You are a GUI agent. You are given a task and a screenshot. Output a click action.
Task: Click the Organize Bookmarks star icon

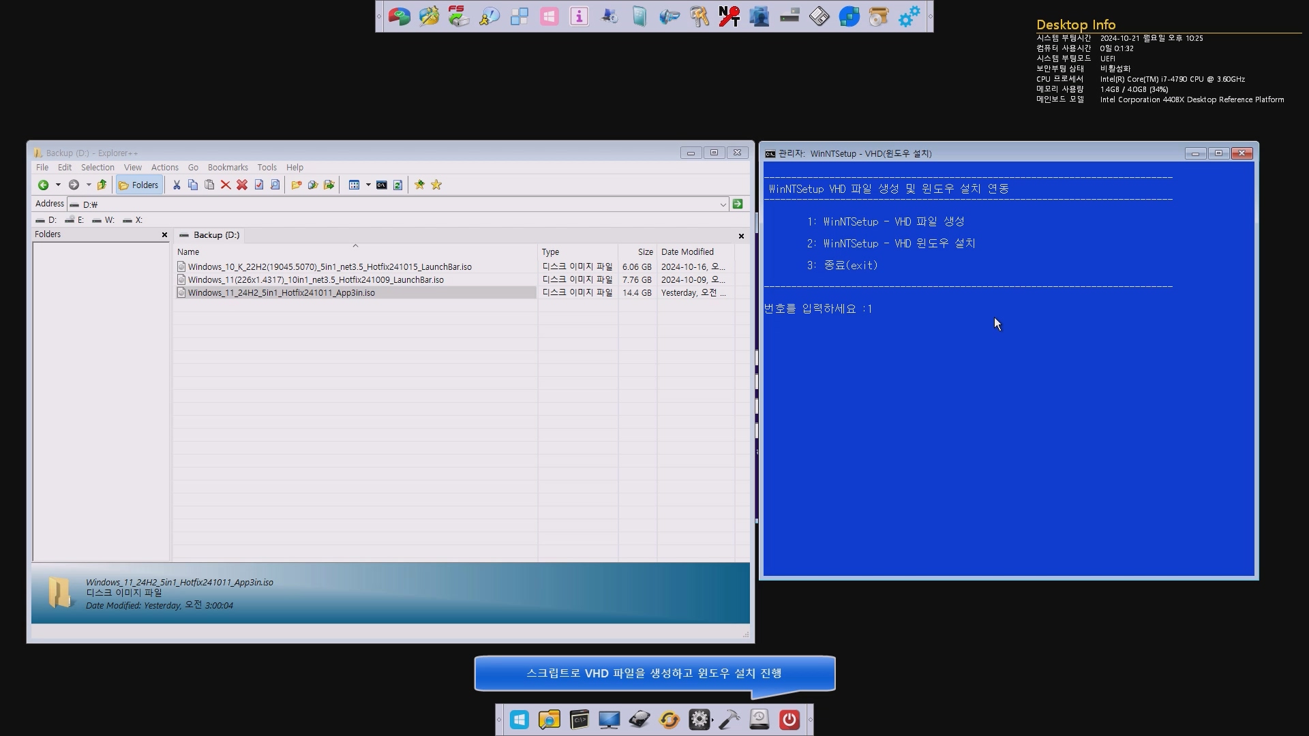[436, 185]
